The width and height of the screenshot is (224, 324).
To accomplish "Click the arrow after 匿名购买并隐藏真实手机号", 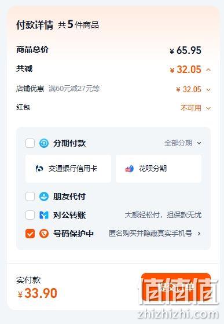I will coord(199,234).
